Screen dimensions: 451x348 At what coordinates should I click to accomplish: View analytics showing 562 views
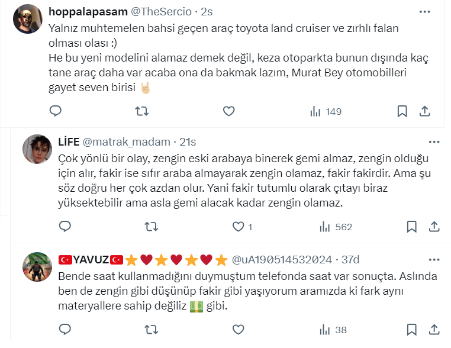click(336, 227)
